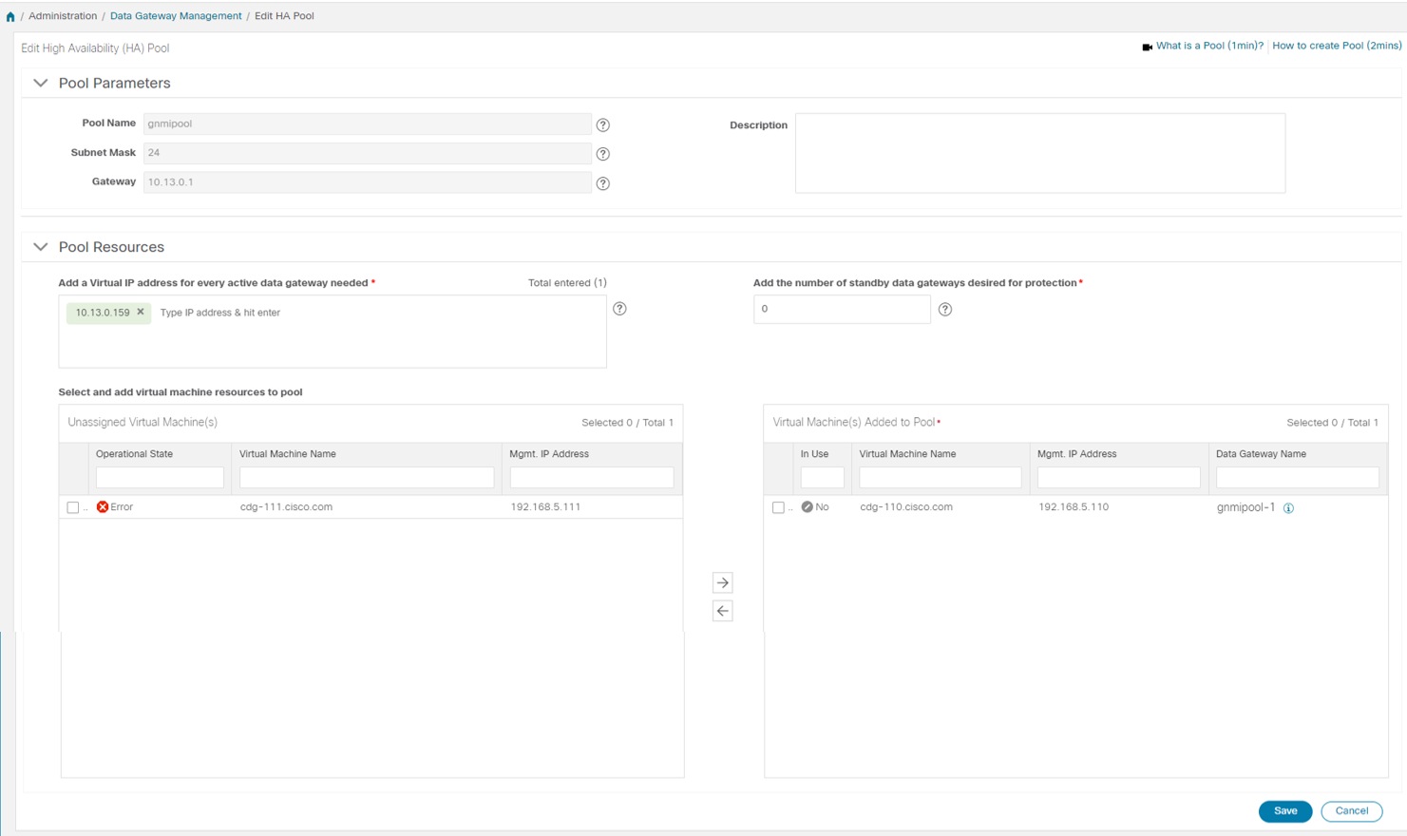Move VM to pool with right arrow
Viewport: 1407px width, 836px height.
click(x=722, y=582)
